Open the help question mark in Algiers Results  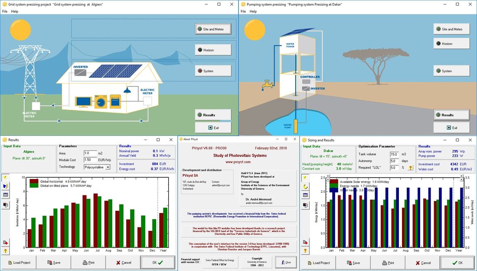6,251
